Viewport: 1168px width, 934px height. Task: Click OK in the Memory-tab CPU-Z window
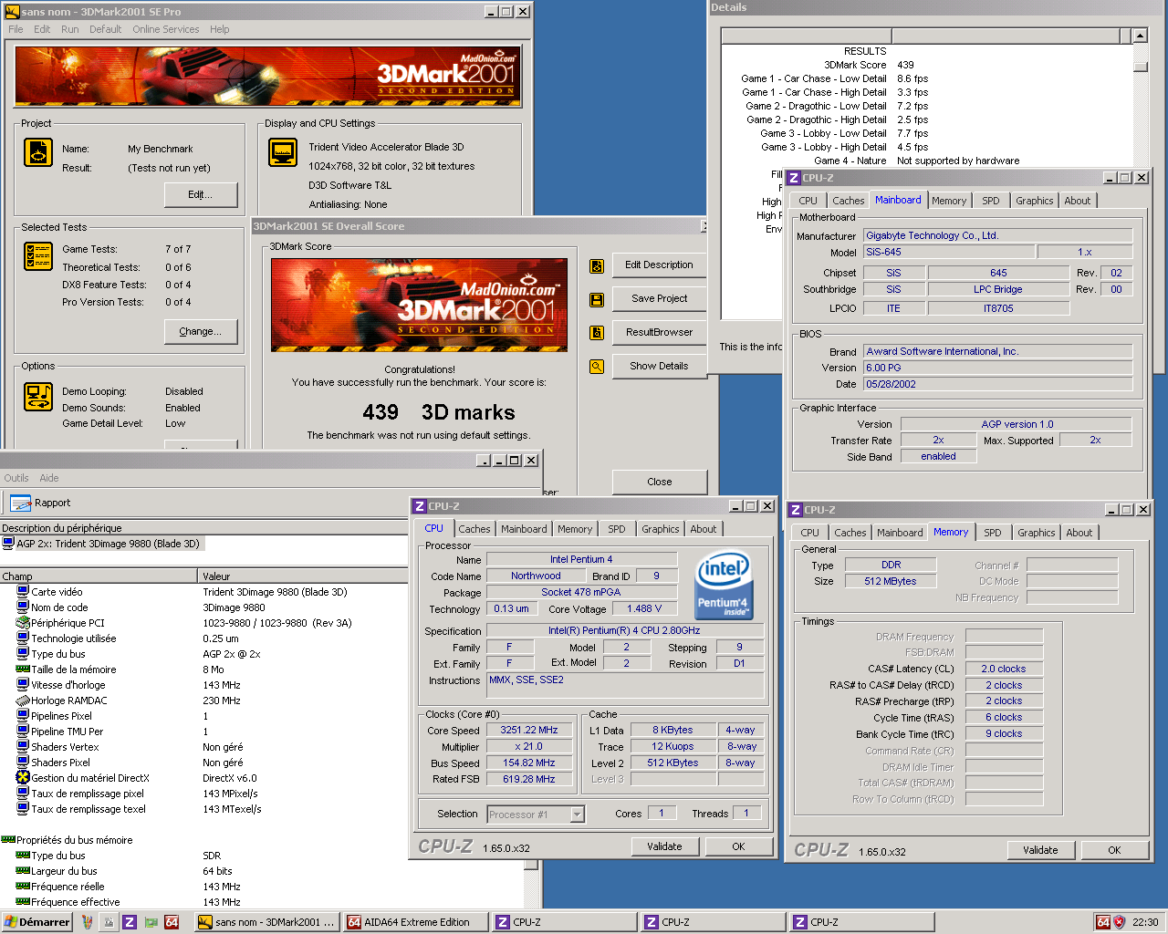pos(1114,850)
